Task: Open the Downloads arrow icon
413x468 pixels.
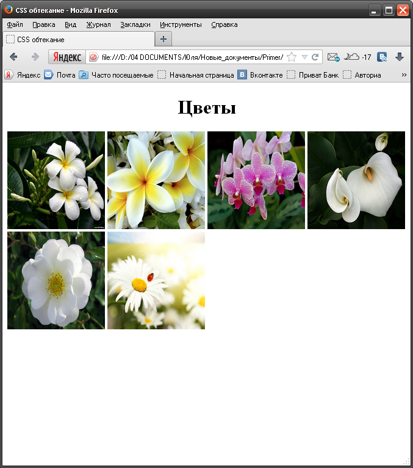Action: pos(400,57)
